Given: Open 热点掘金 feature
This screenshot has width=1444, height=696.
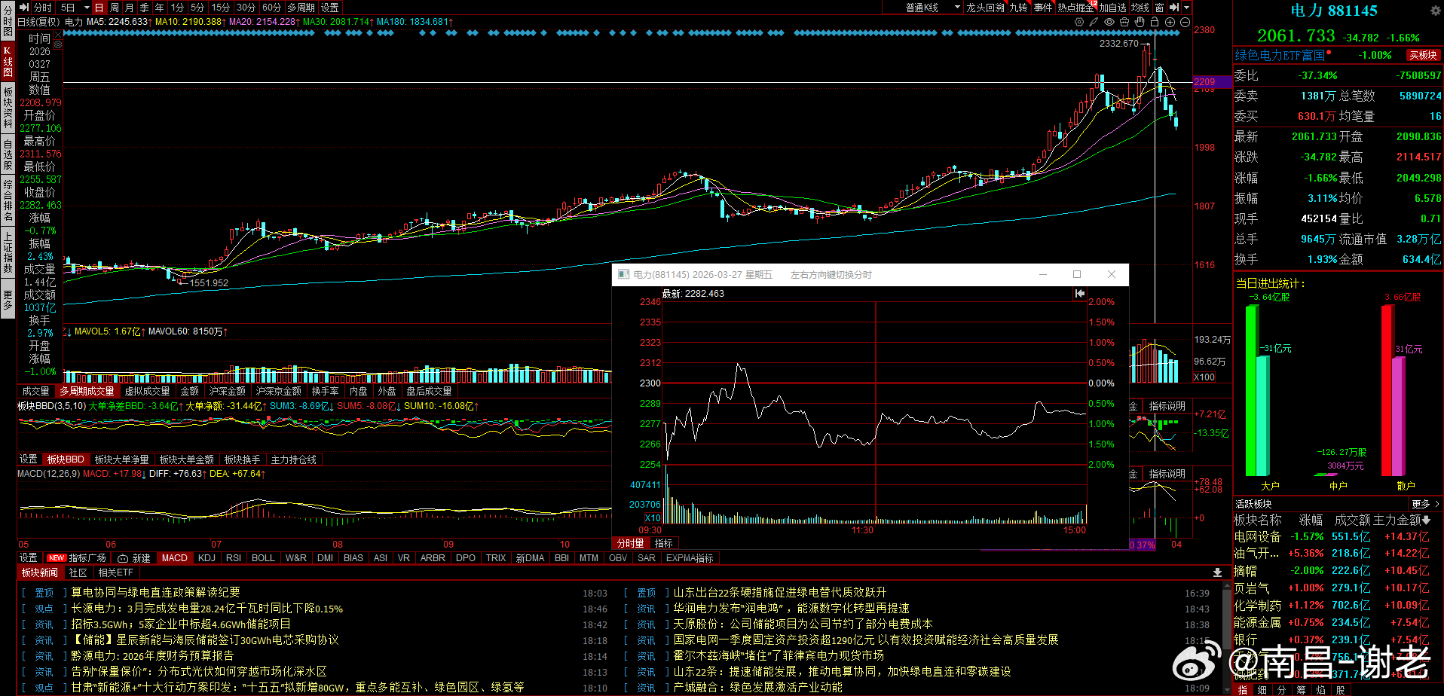Looking at the screenshot, I should click(x=1075, y=8).
